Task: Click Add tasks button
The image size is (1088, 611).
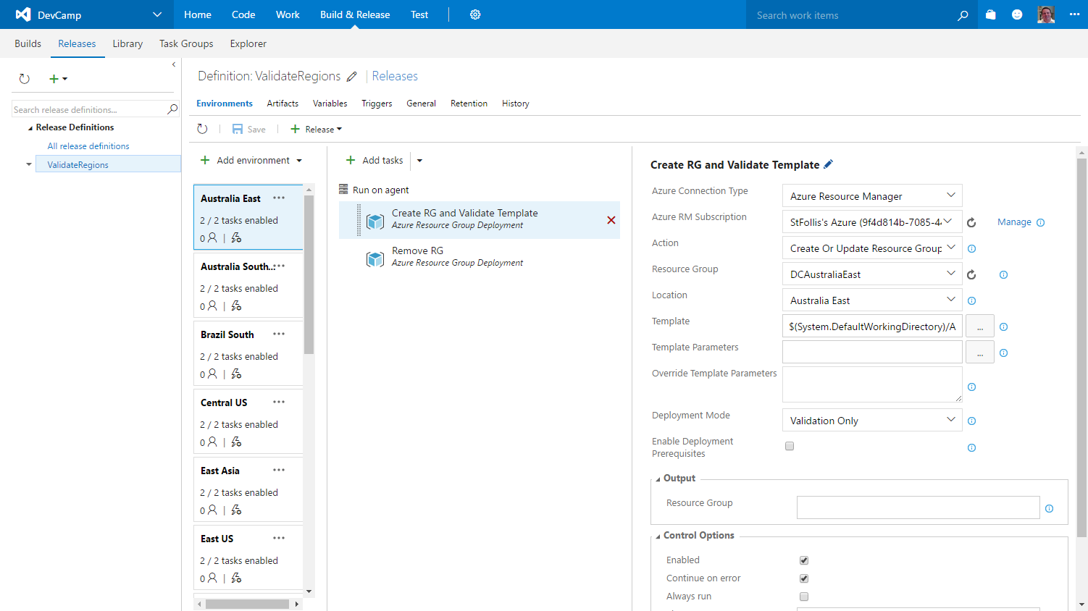Action: click(x=374, y=161)
